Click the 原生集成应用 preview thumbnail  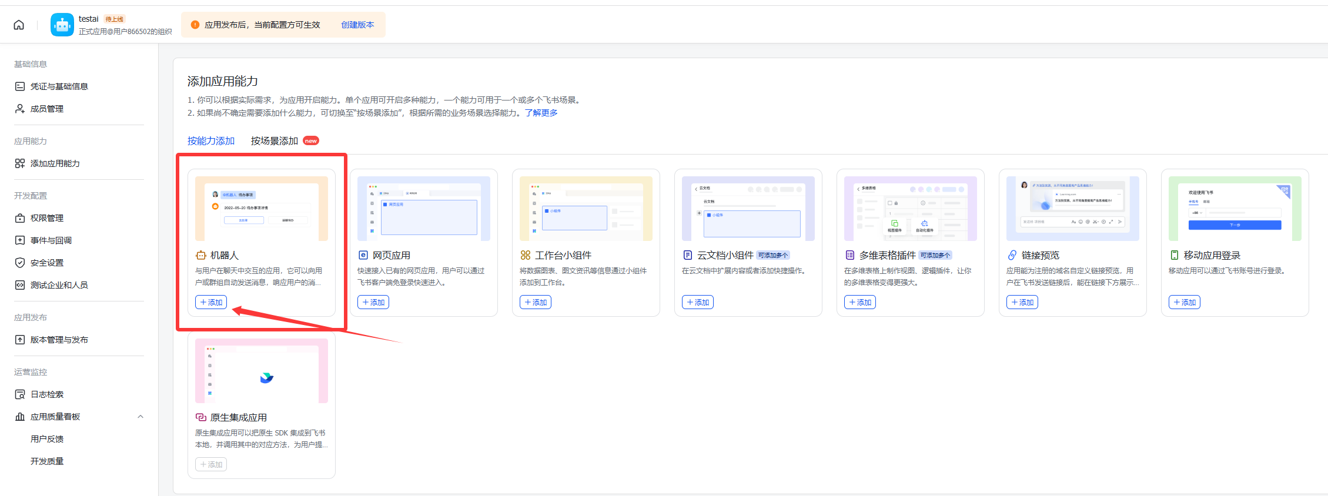tap(262, 371)
